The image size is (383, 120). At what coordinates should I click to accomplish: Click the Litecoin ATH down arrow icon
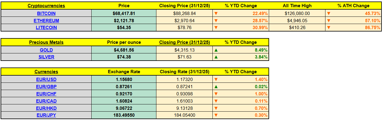click(329, 27)
